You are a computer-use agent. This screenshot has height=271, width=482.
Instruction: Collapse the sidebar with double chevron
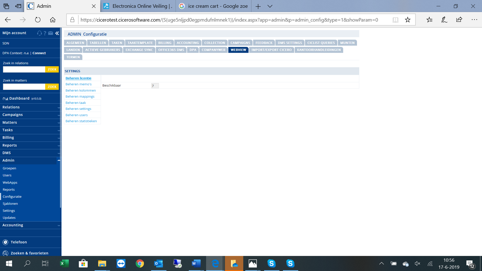click(57, 33)
